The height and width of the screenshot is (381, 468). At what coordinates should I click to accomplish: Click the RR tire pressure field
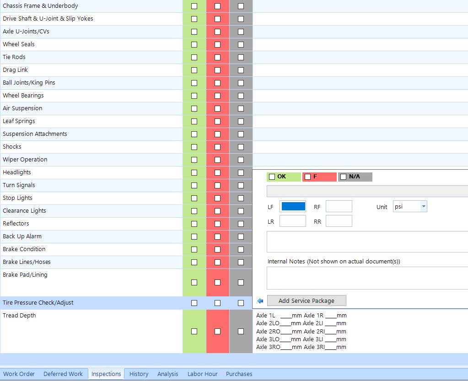(x=339, y=221)
